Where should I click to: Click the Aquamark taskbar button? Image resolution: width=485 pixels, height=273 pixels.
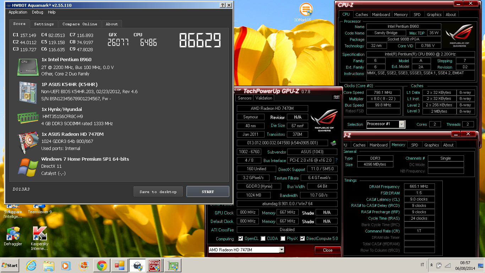[137, 266]
